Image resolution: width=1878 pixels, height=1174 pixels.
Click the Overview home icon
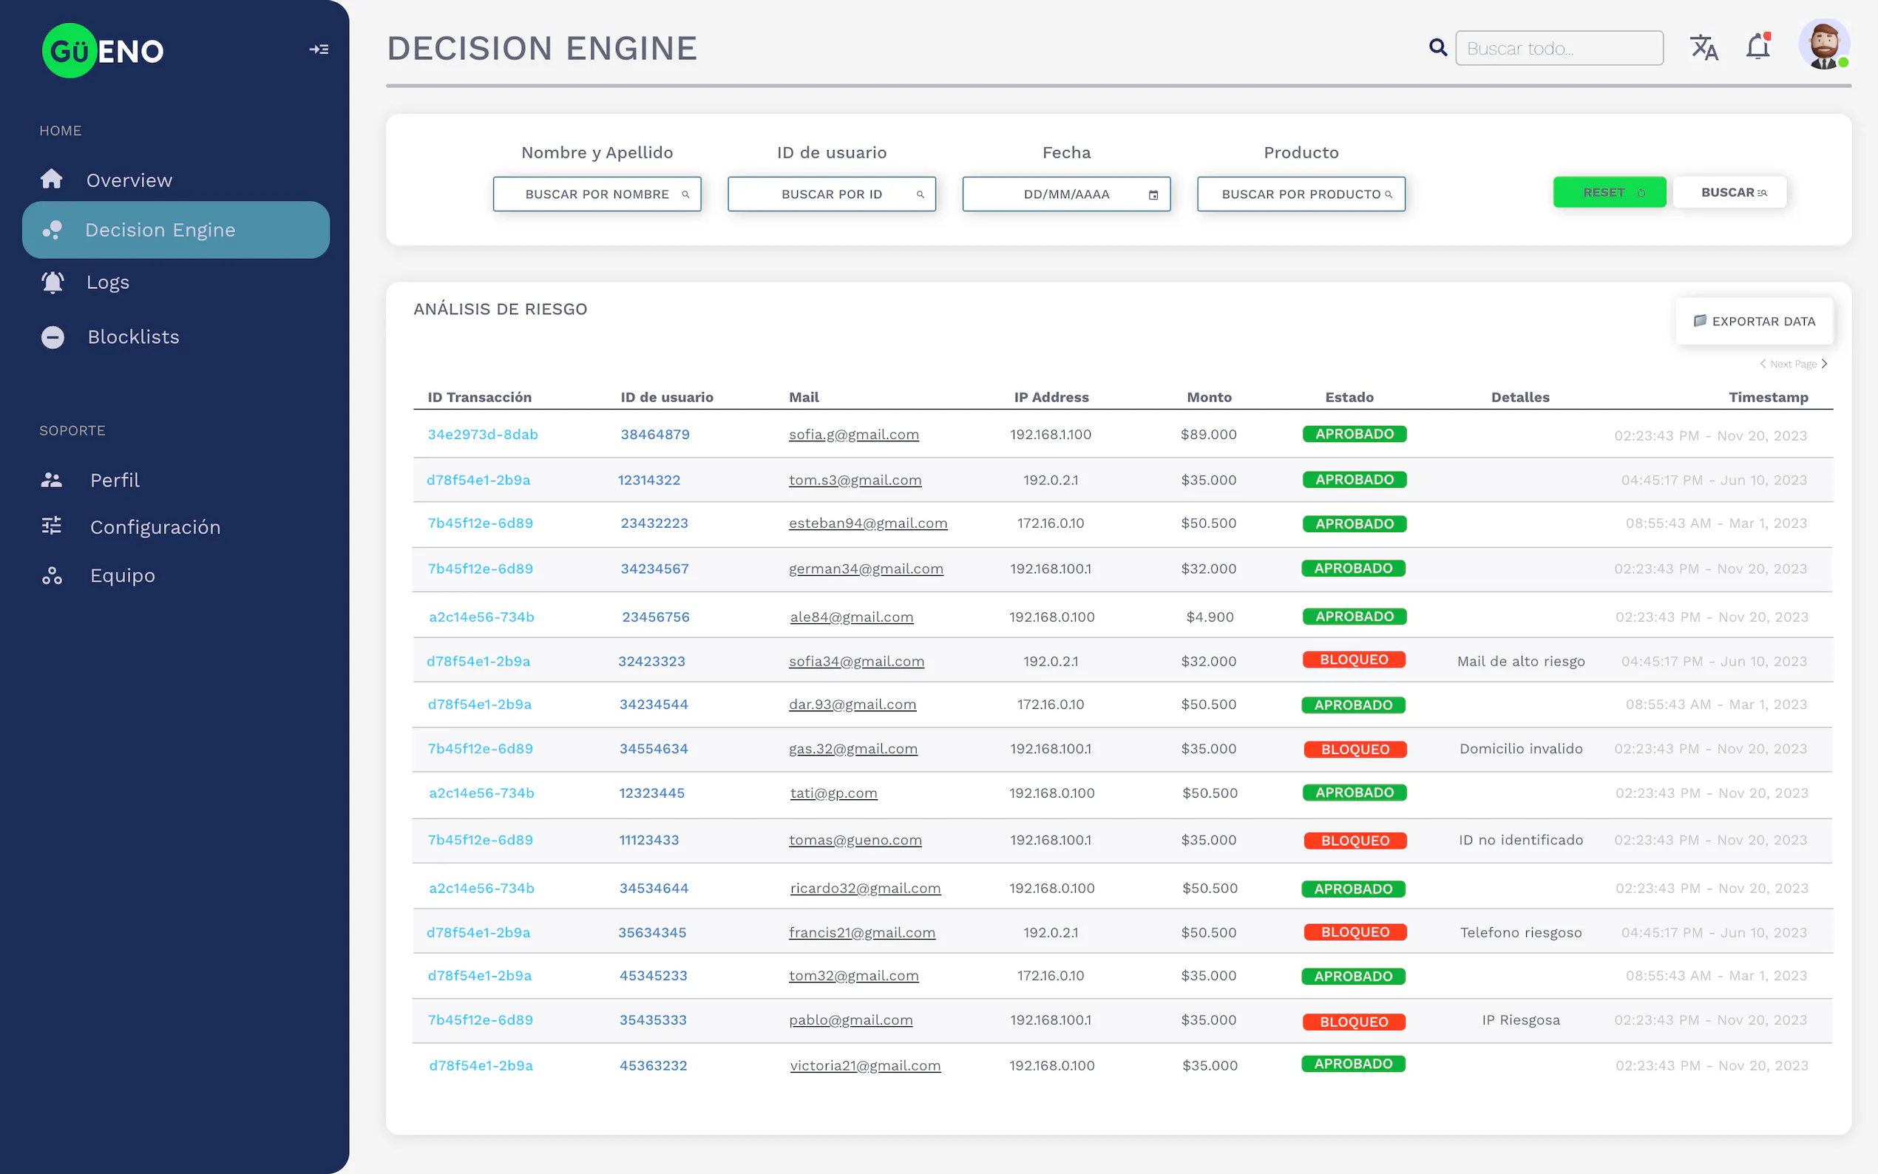pyautogui.click(x=52, y=180)
